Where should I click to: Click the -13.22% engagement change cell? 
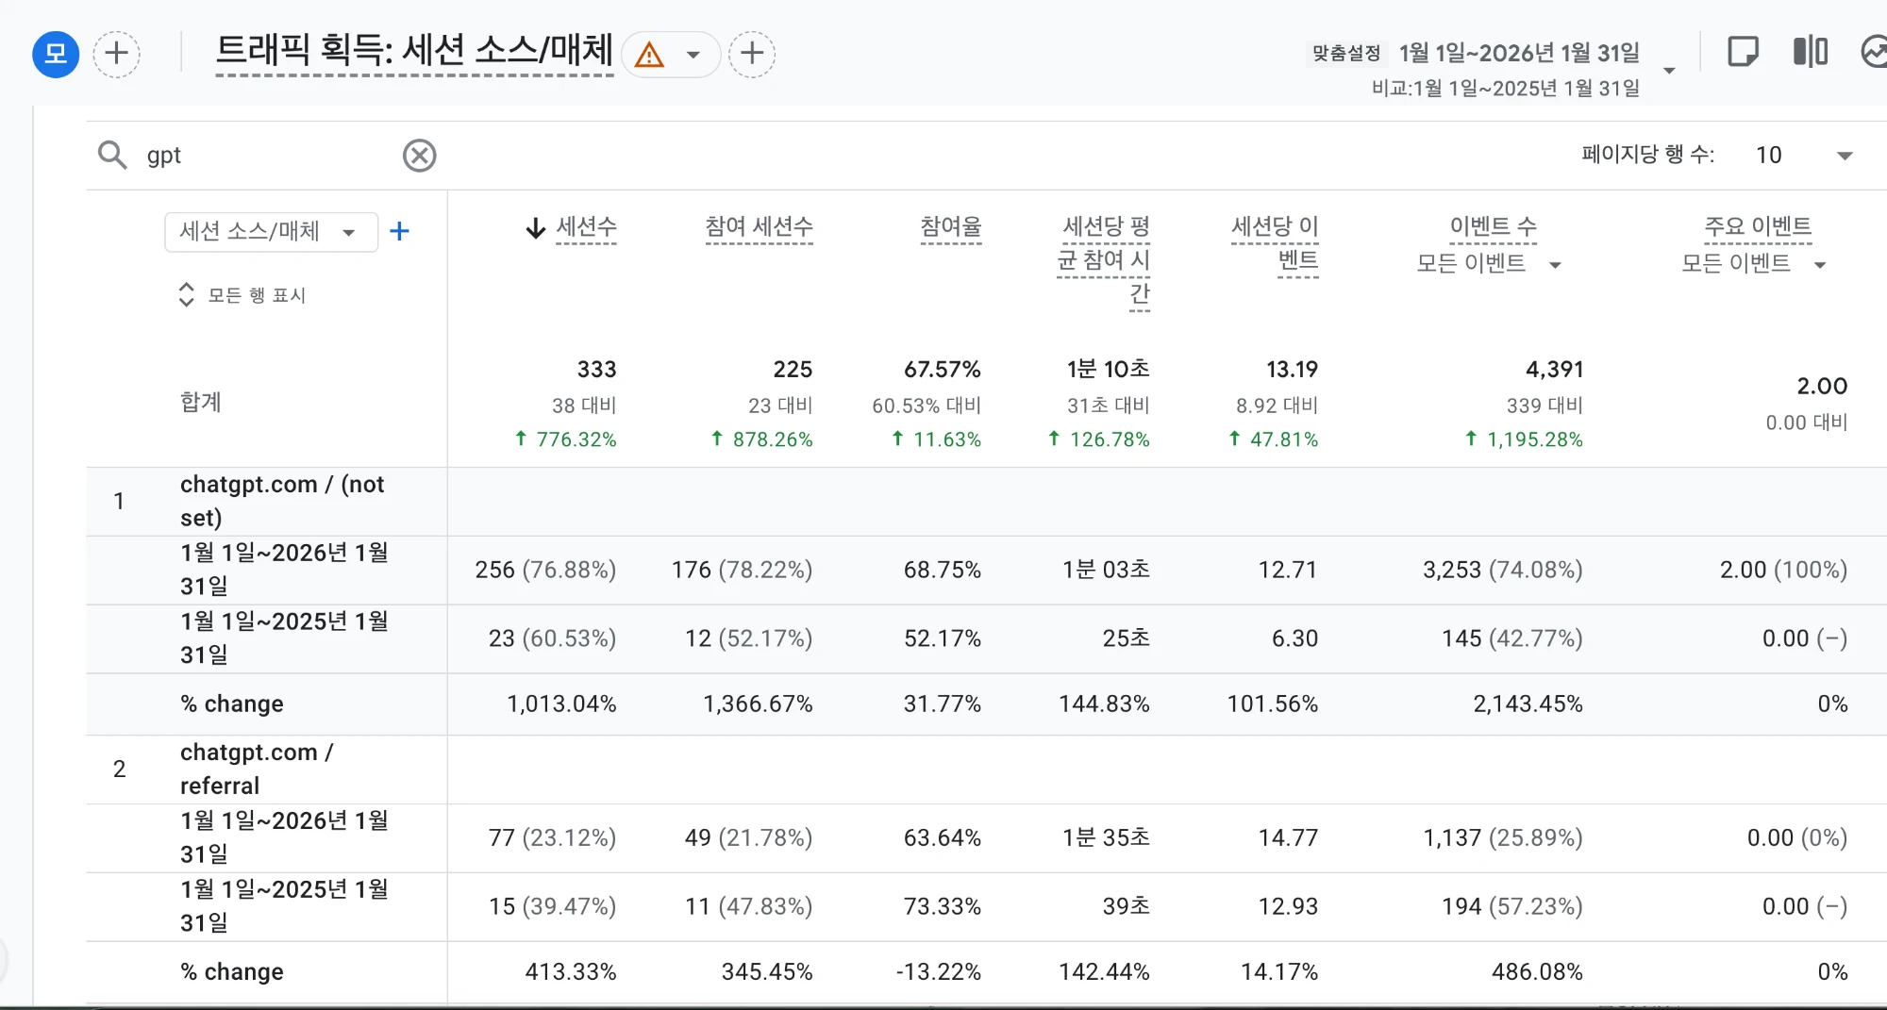click(x=938, y=972)
